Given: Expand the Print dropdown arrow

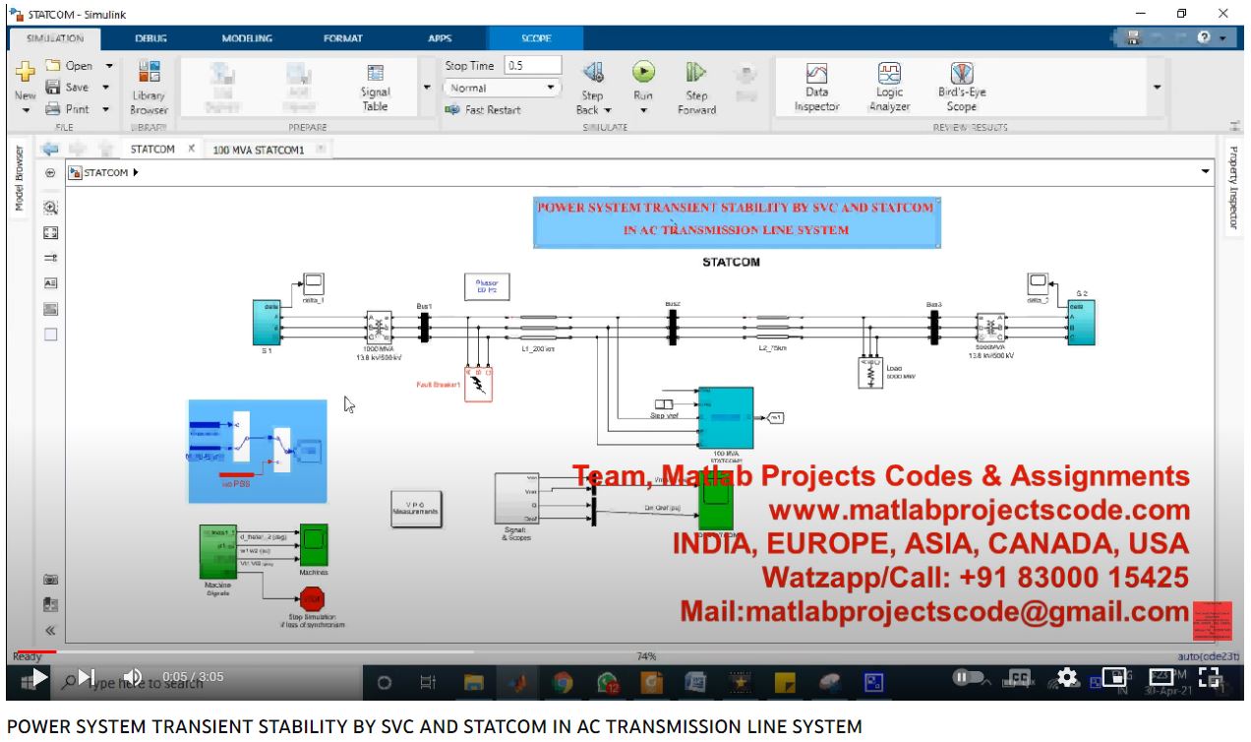Looking at the screenshot, I should [x=108, y=109].
